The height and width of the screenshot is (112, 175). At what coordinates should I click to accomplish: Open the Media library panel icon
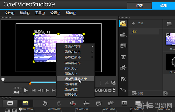coord(123,24)
